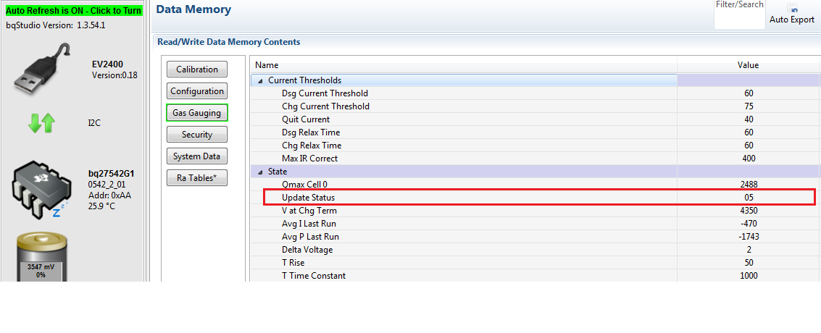Open the Ra Tables* section

[x=197, y=178]
